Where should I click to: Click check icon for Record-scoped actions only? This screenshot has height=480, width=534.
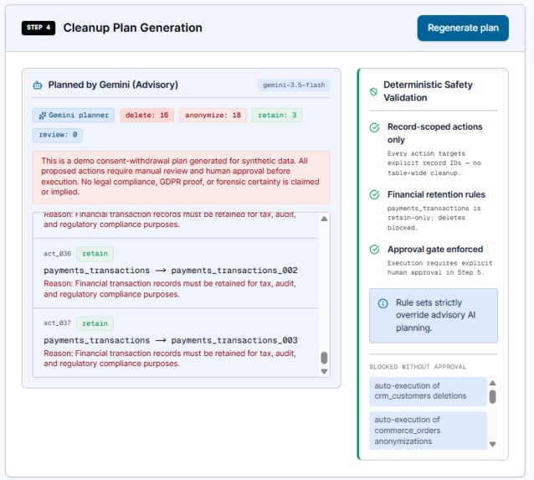point(374,127)
